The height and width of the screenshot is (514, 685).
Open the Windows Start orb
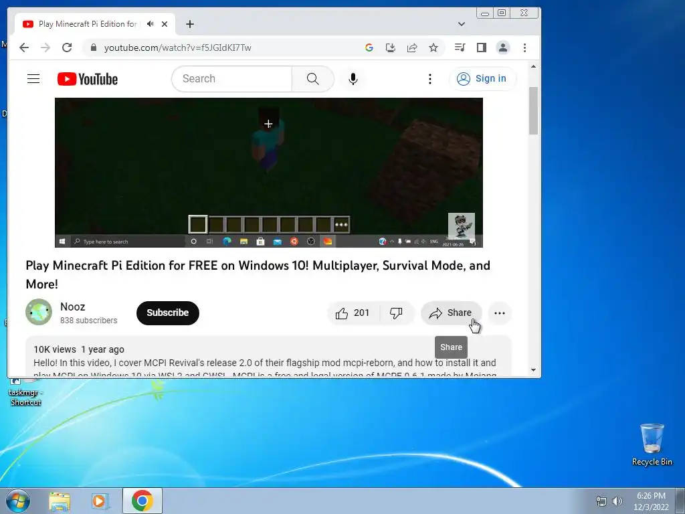point(18,501)
